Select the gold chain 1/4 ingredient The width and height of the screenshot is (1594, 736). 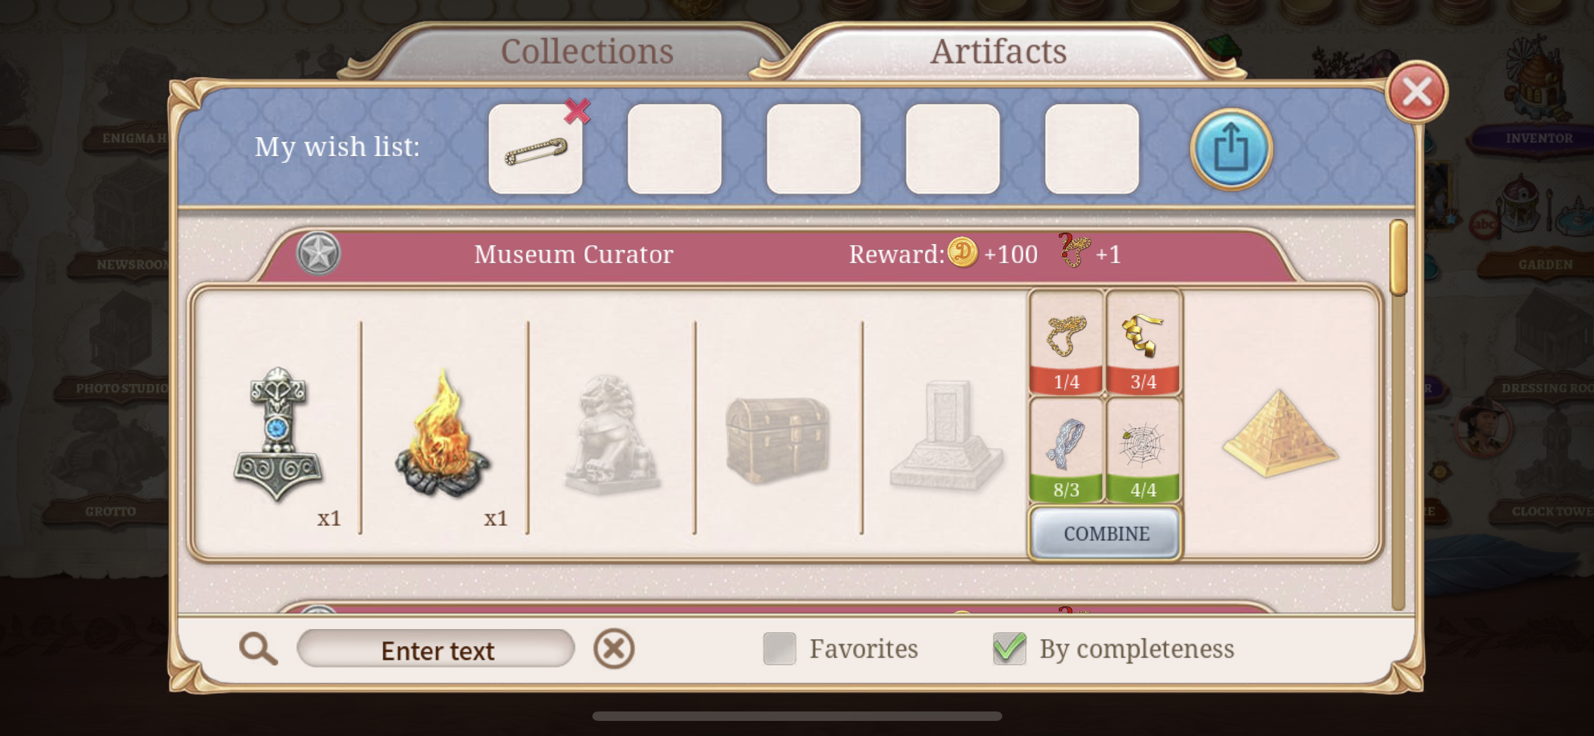click(x=1066, y=343)
